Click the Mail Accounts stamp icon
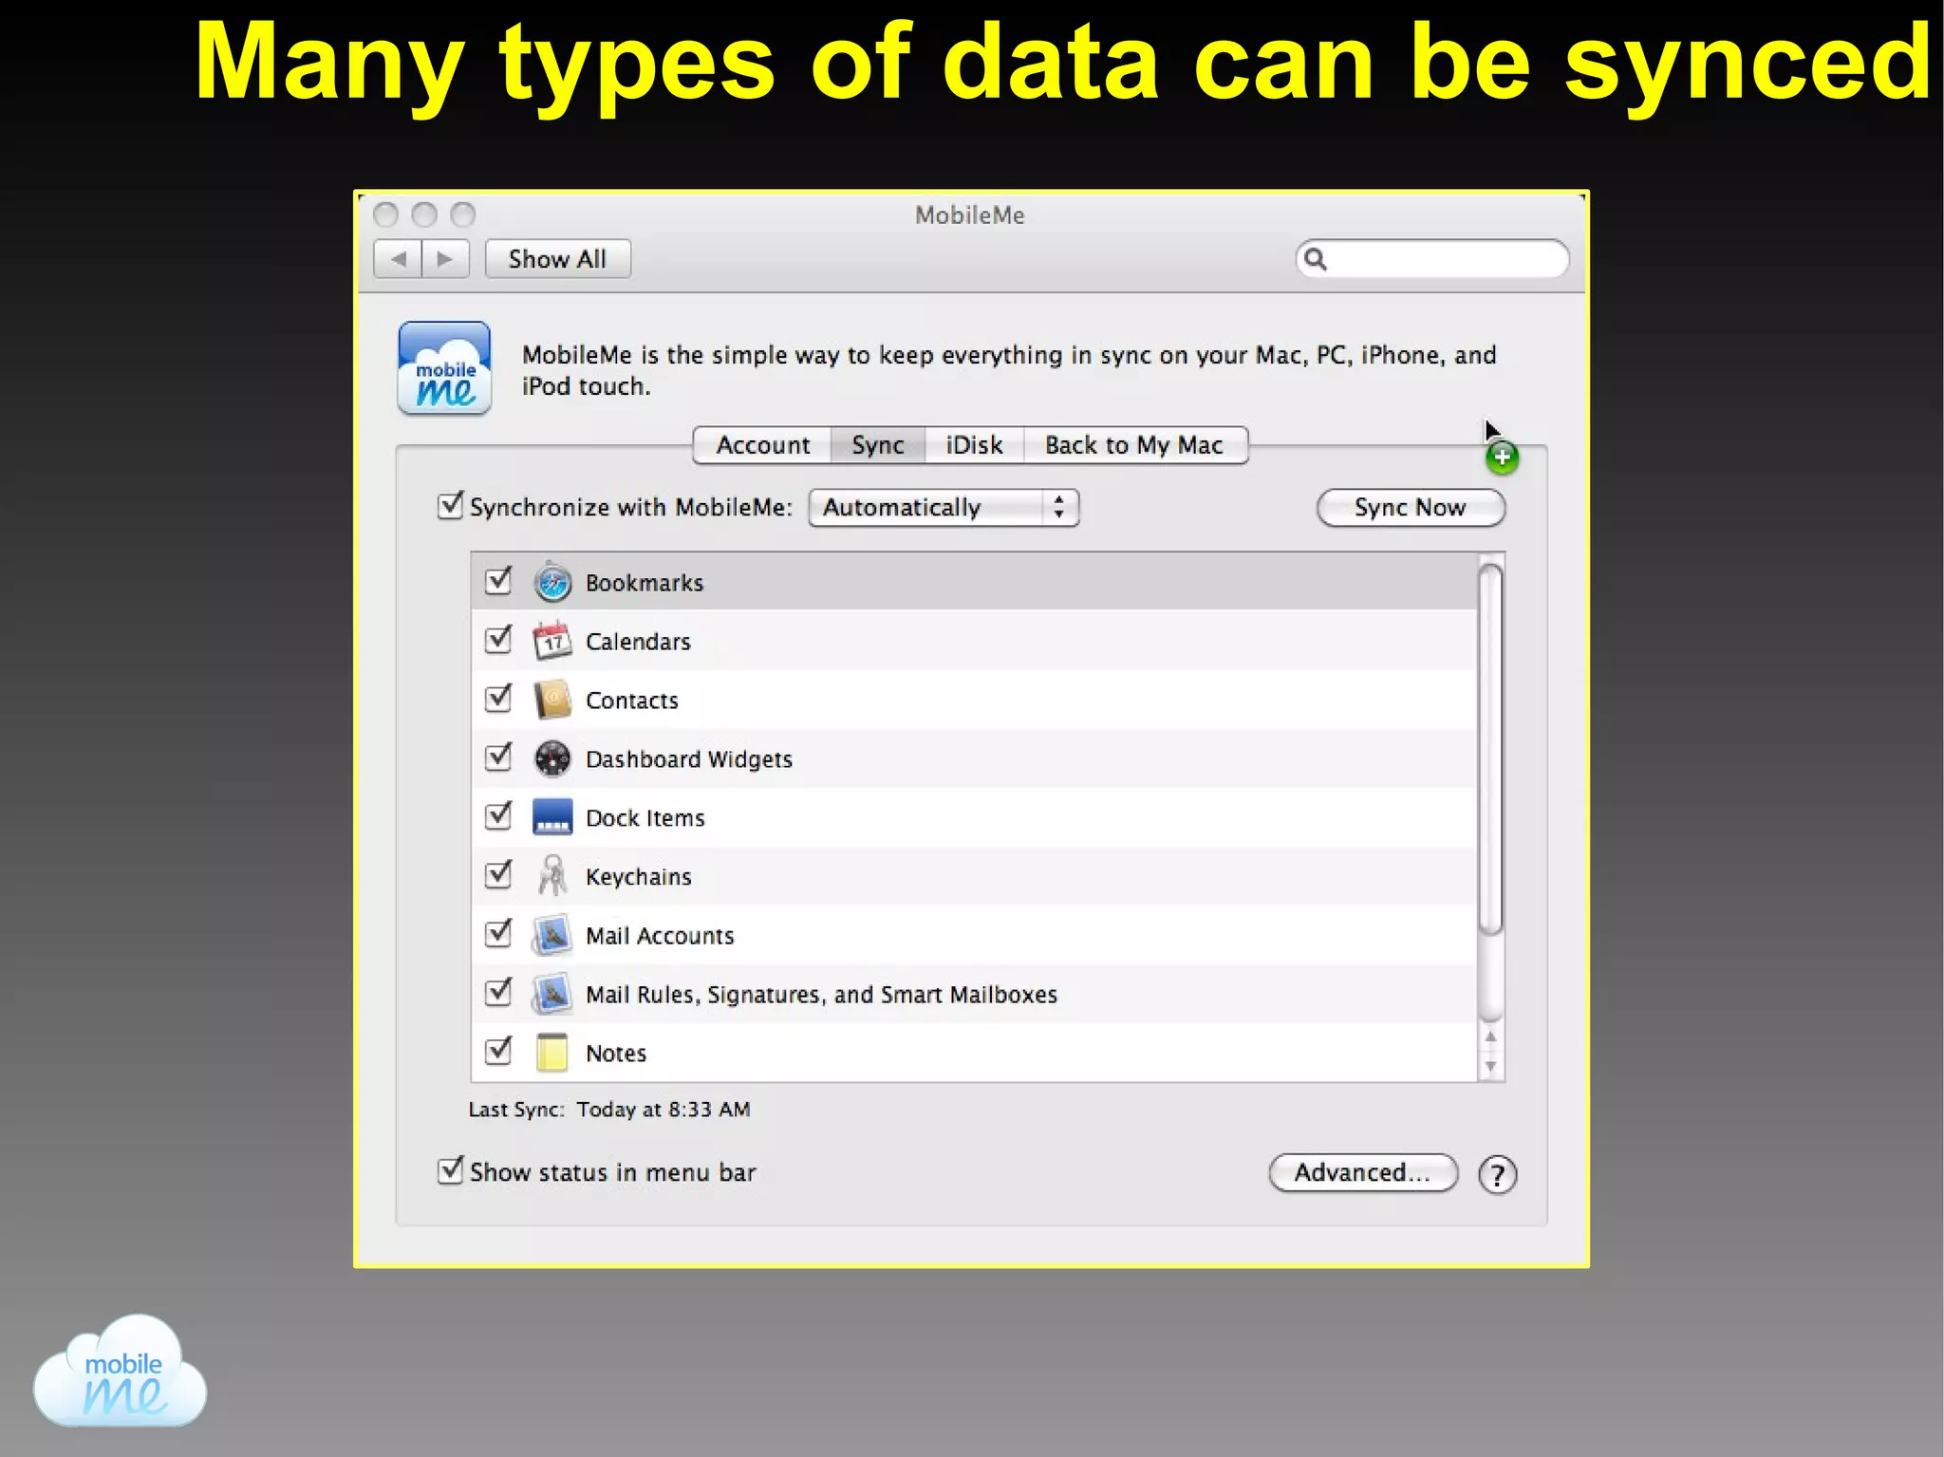This screenshot has height=1457, width=1944. click(x=551, y=935)
